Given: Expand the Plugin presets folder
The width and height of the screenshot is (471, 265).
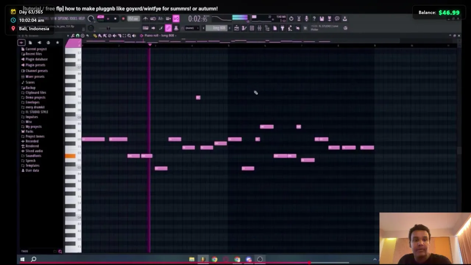Looking at the screenshot, I should 33,65.
